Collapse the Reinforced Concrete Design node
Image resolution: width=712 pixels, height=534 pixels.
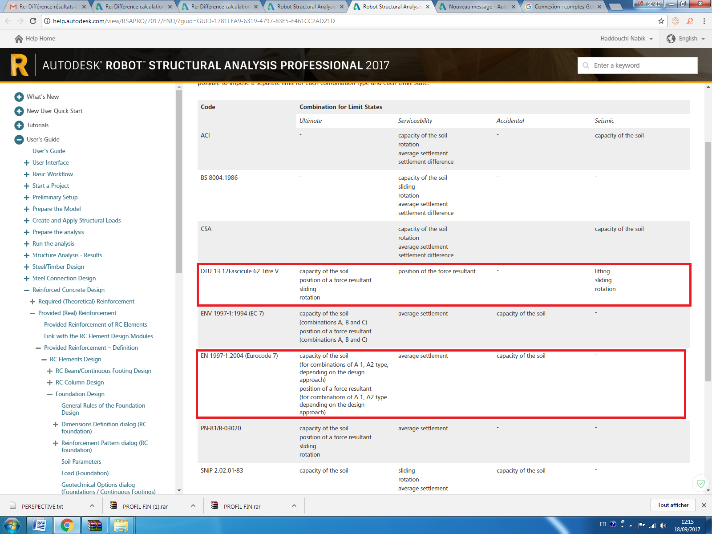(x=27, y=290)
